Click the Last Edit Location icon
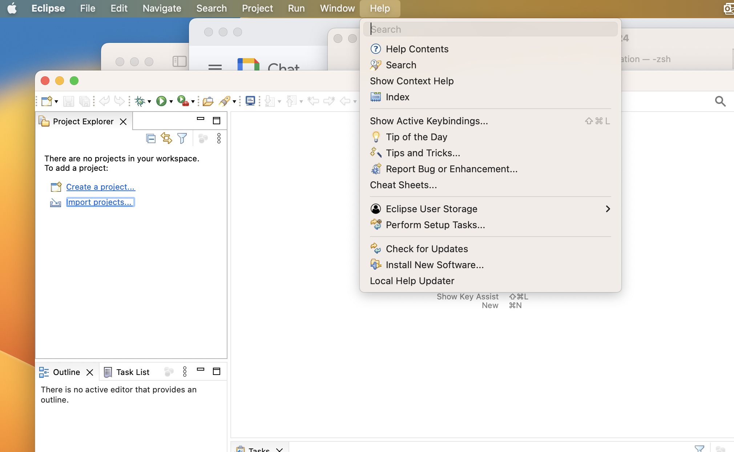Screen dimensions: 734x452 [x=313, y=101]
